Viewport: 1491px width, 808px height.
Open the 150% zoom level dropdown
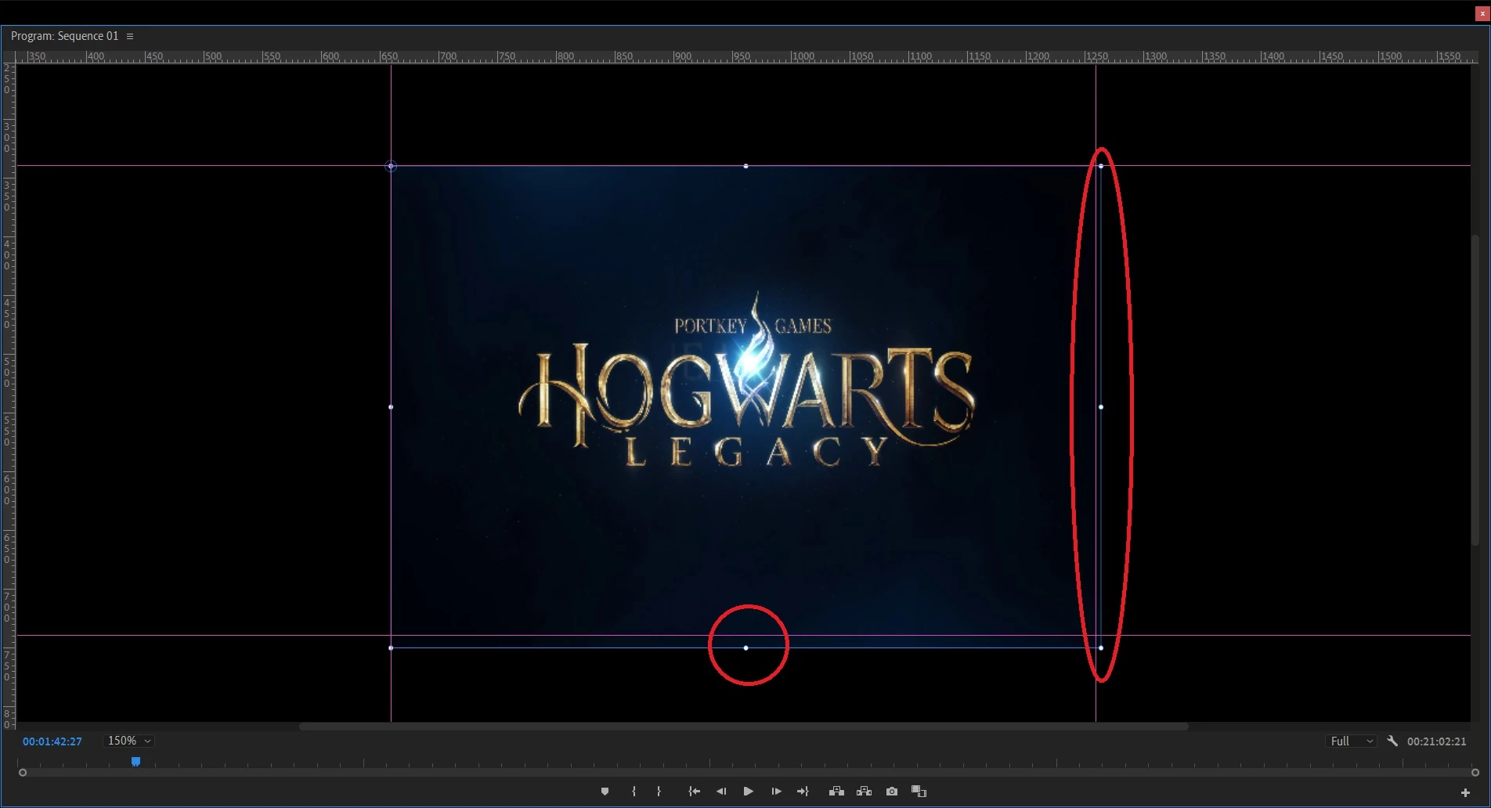coord(128,741)
